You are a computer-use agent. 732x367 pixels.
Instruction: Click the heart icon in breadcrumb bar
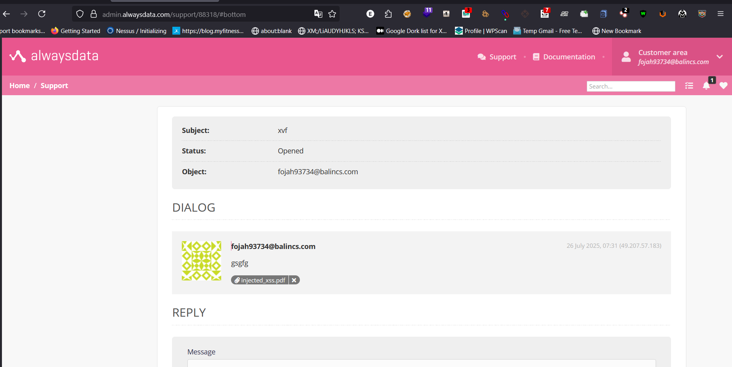[723, 86]
